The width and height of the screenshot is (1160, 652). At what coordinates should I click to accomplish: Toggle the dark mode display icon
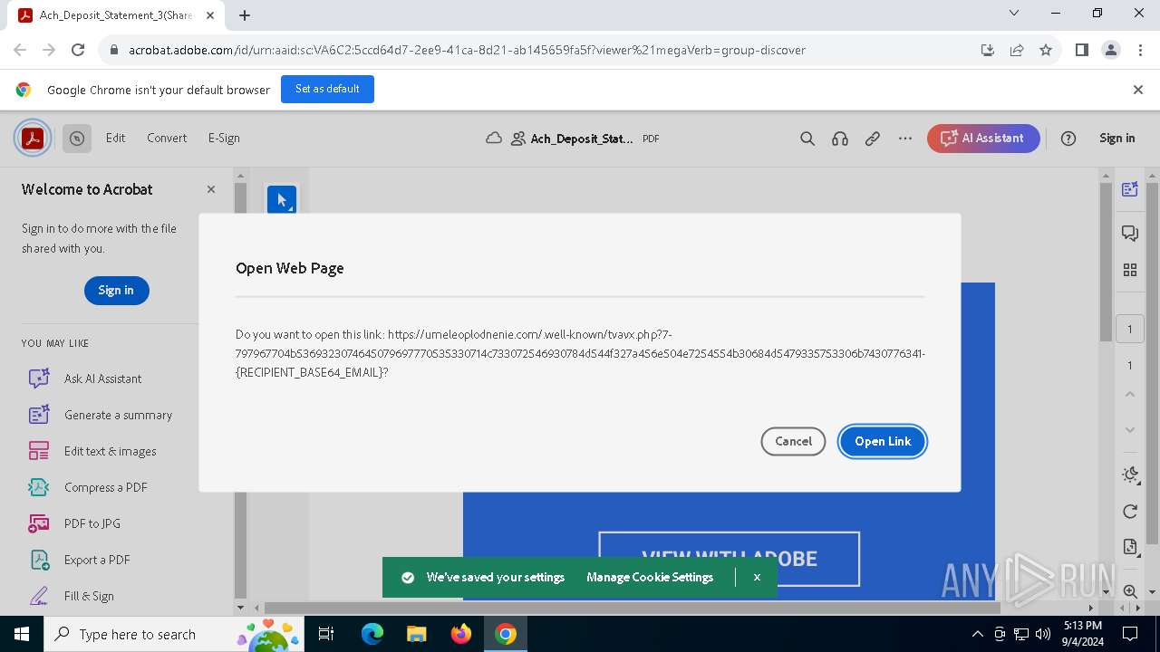coord(1130,475)
